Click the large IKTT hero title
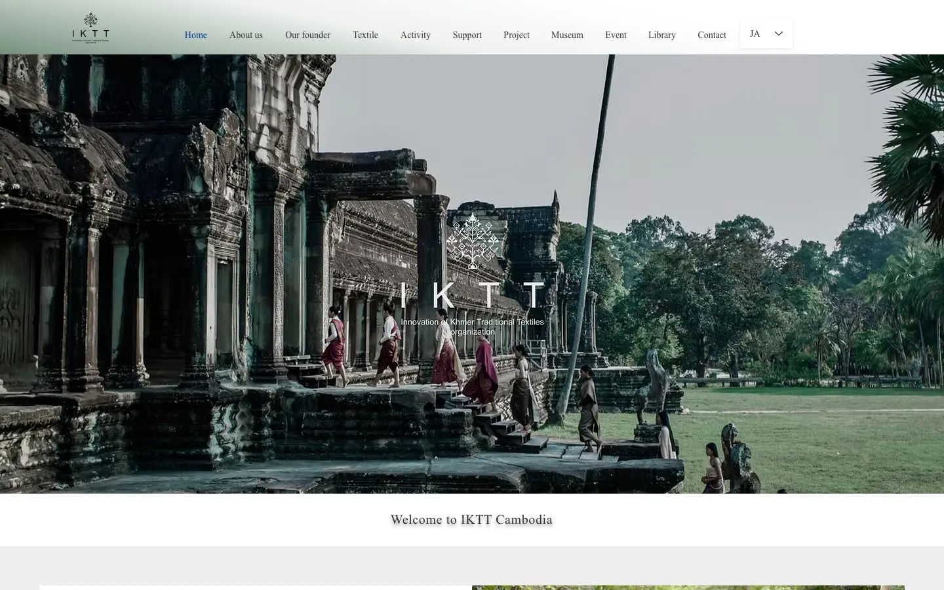 point(472,295)
